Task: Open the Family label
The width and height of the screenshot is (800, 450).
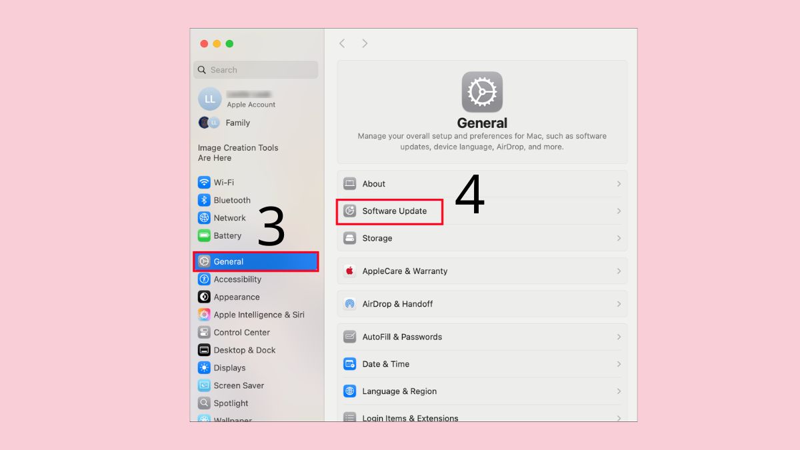Action: [238, 123]
